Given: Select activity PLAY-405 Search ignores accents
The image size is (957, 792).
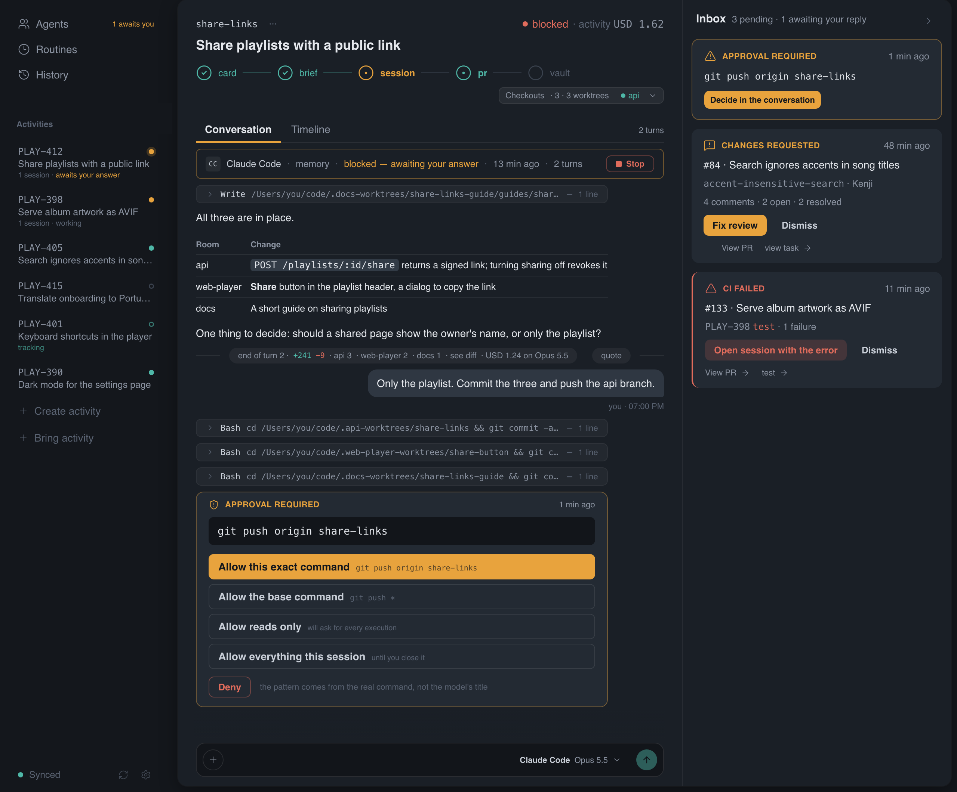Looking at the screenshot, I should 86,254.
